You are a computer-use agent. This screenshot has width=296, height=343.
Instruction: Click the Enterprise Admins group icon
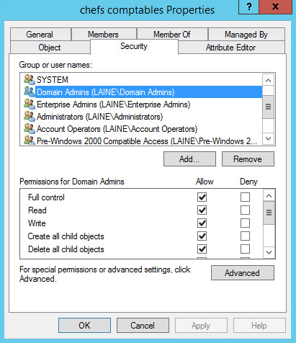click(x=30, y=104)
